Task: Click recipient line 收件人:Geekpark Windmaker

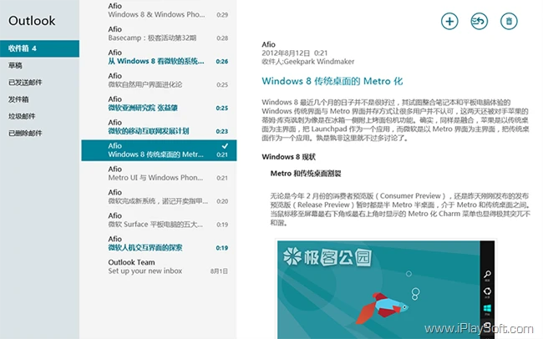Action: pos(308,62)
